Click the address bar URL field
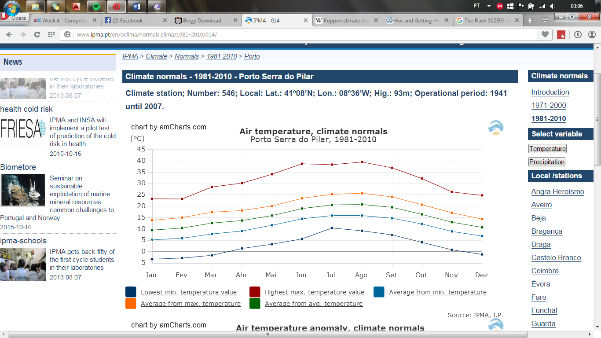This screenshot has width=601, height=338. coord(299,34)
